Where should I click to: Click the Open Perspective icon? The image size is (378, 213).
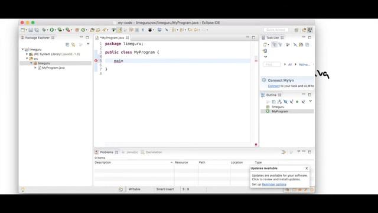tap(296, 30)
